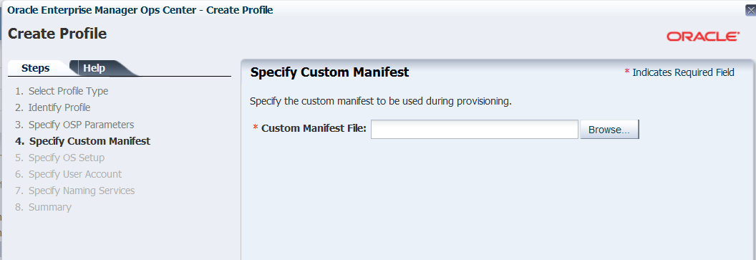Viewport: 756px width, 260px height.
Task: Close the Create Profile dialog window
Action: pyautogui.click(x=751, y=11)
